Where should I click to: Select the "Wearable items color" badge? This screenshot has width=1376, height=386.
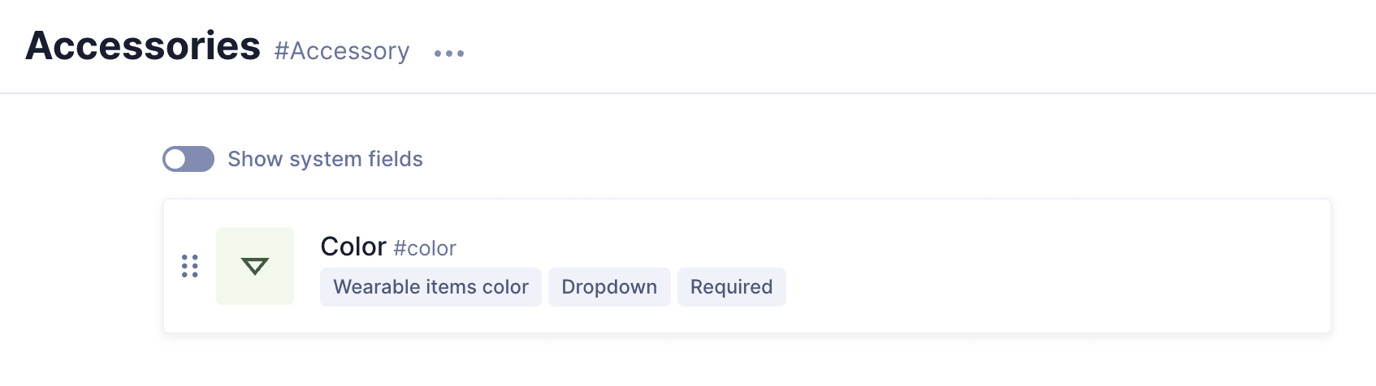pos(431,287)
